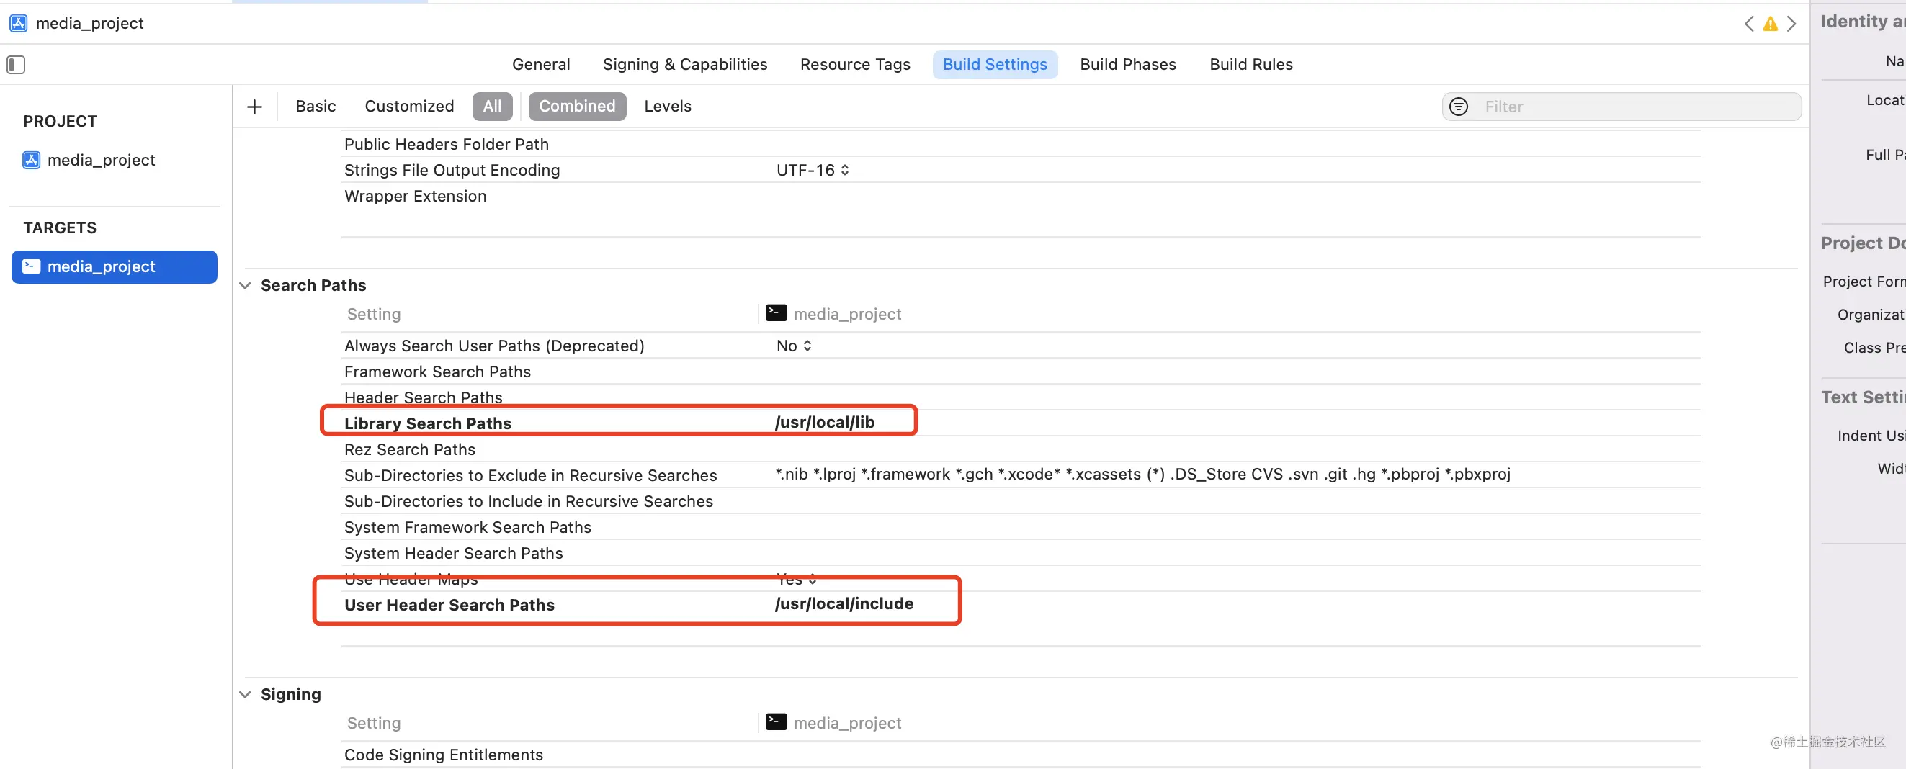The image size is (1906, 769).
Task: Select Framework Search Paths row
Action: pos(1021,372)
